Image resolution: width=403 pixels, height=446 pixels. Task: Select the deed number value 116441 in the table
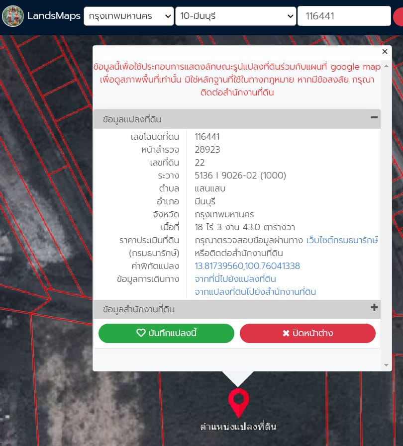(x=207, y=137)
